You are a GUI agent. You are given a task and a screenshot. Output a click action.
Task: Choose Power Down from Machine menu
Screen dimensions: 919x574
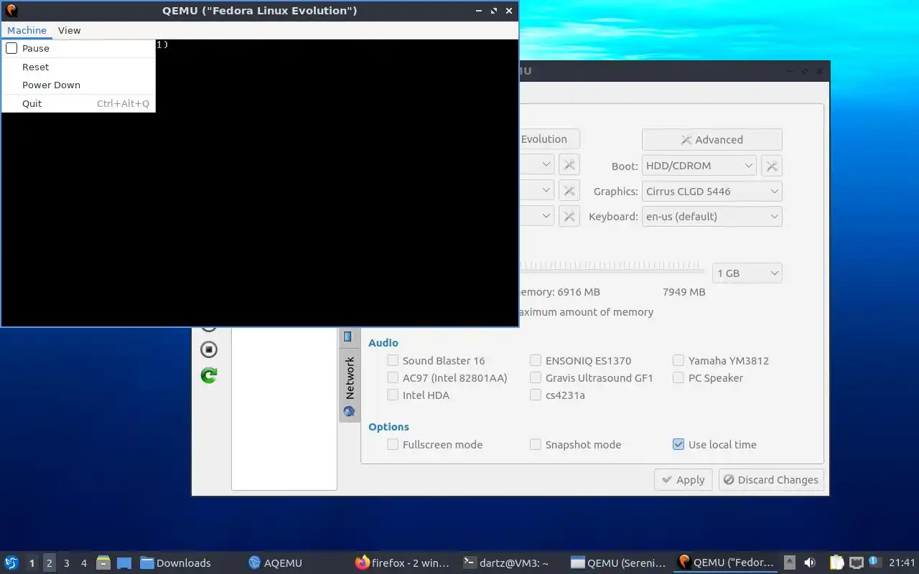pos(78,85)
